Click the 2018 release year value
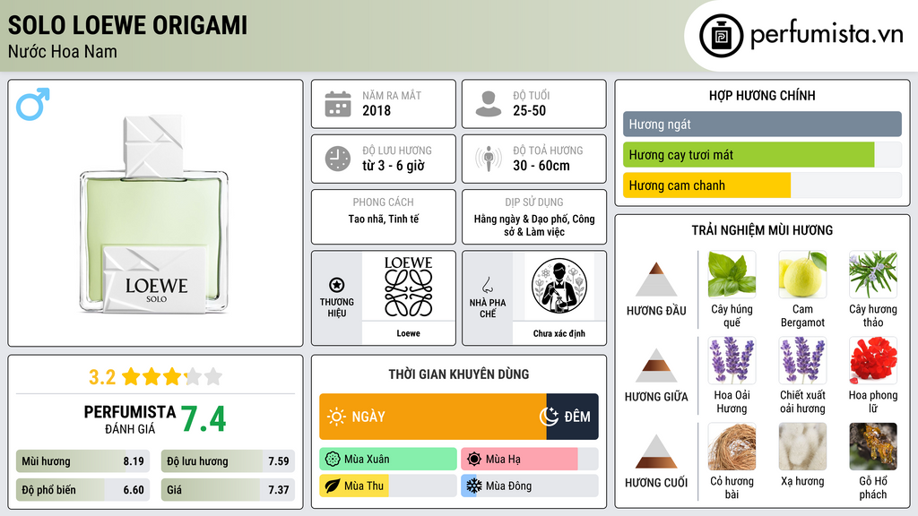The height and width of the screenshot is (516, 918). 376,110
